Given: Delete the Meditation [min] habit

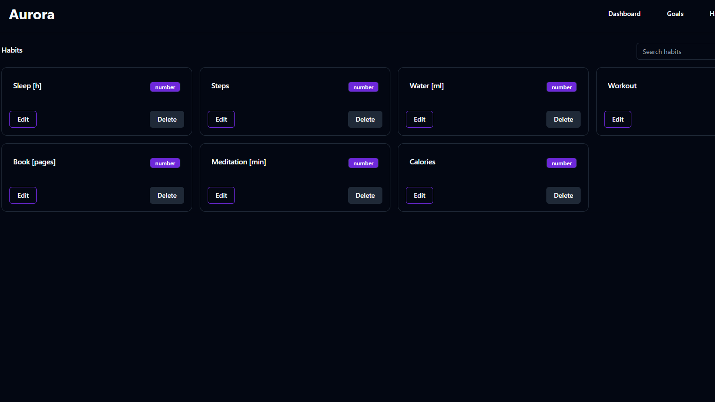Looking at the screenshot, I should click(365, 195).
